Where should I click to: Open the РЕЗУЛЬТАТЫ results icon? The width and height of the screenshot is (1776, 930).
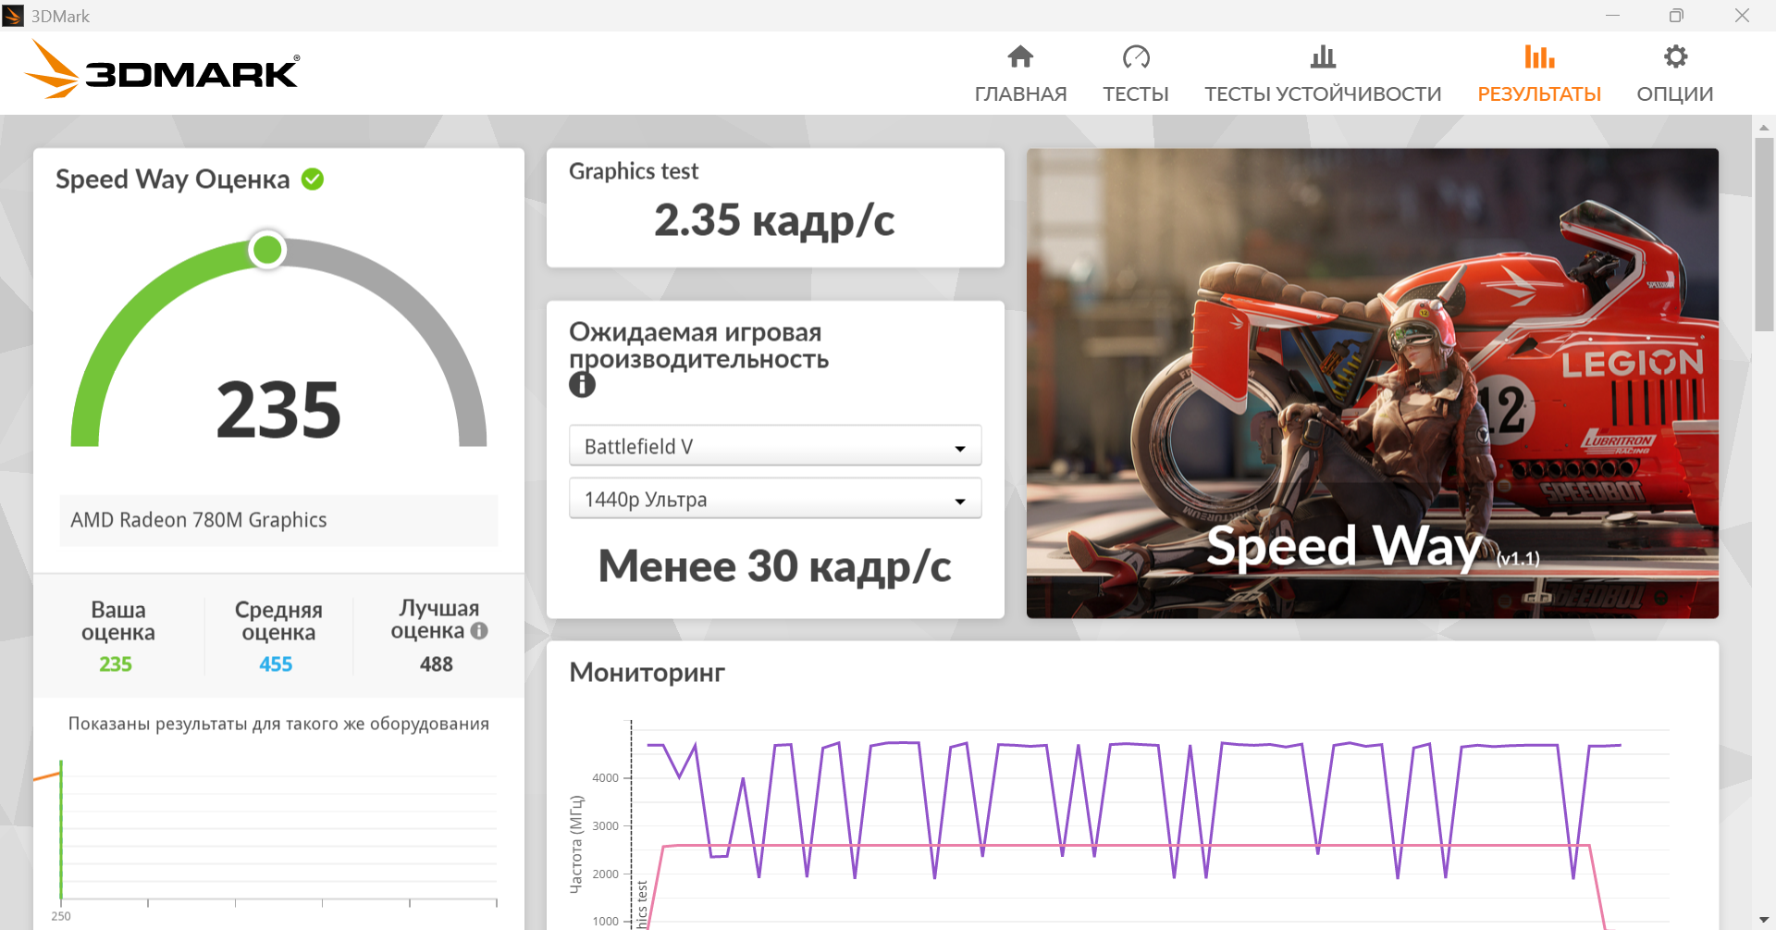click(1539, 57)
